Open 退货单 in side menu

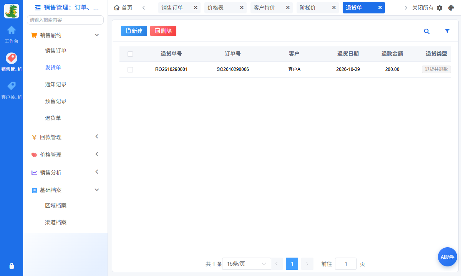click(53, 118)
